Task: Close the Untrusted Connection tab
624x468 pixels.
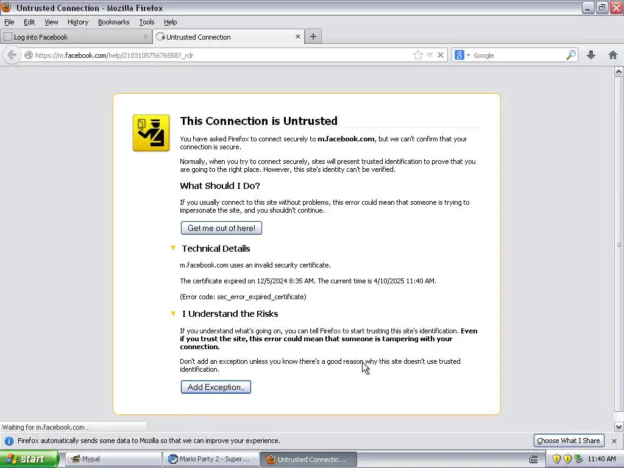Action: [x=297, y=37]
